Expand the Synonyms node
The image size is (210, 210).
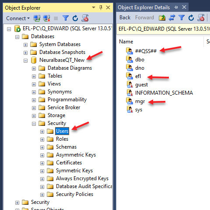tap(34, 92)
